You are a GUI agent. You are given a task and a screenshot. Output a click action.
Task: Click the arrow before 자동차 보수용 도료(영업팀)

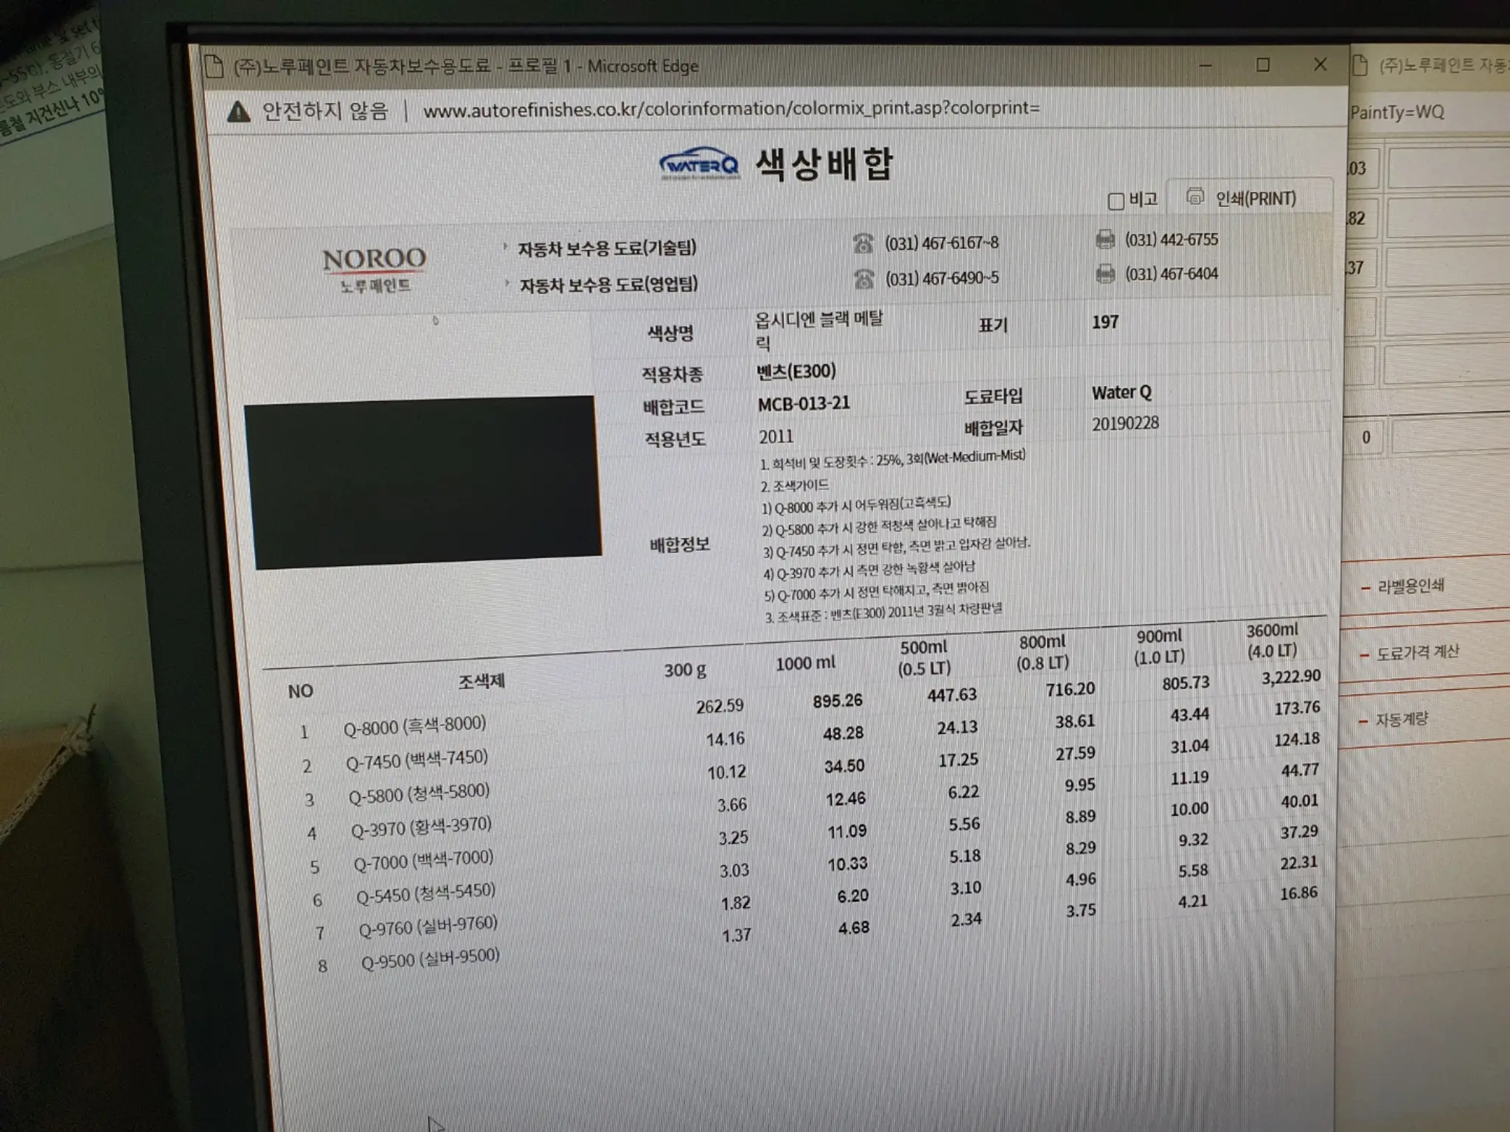[507, 283]
